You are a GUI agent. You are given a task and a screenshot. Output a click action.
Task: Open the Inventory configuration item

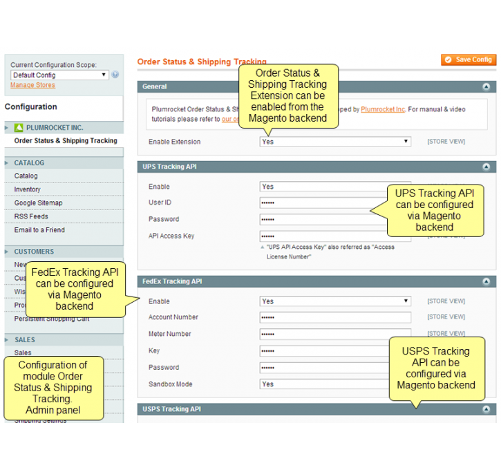coord(27,189)
